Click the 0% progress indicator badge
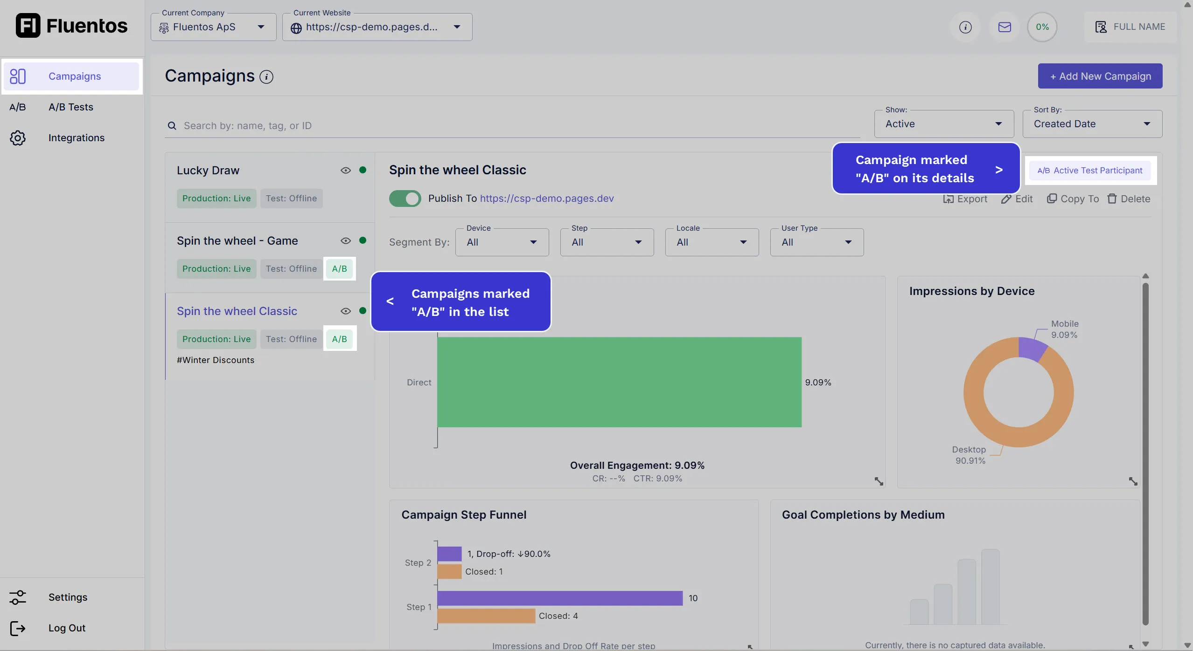 (x=1042, y=27)
